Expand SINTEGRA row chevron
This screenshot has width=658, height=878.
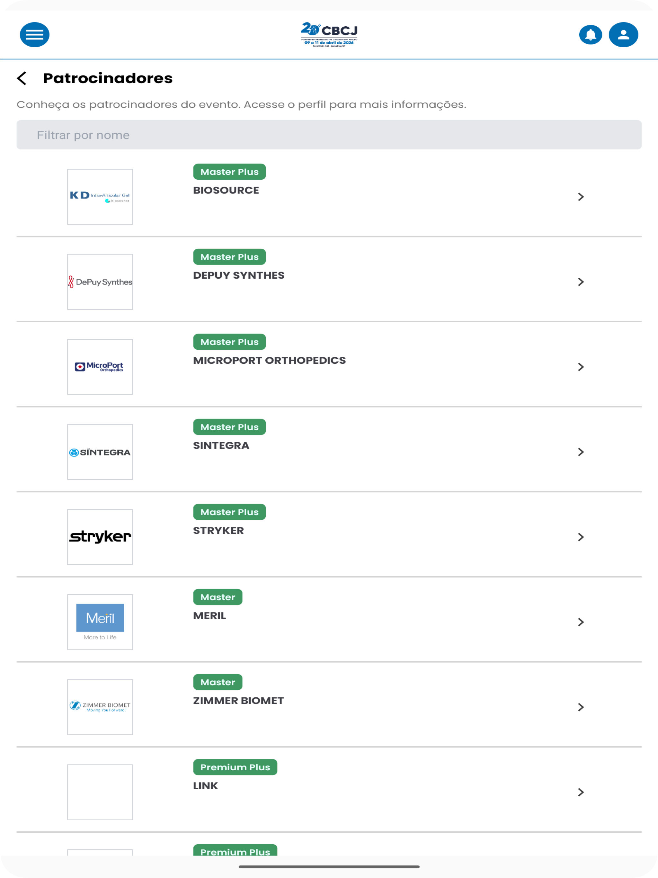(581, 452)
